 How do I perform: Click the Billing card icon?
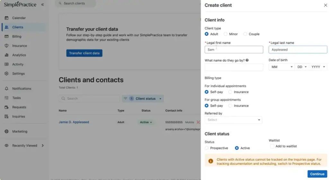tap(6, 36)
